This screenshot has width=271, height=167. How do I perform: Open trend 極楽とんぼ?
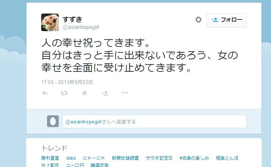coord(227,158)
